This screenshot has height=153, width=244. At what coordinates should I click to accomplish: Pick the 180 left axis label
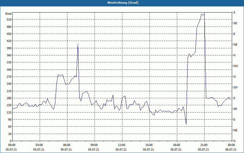(x=9, y=98)
